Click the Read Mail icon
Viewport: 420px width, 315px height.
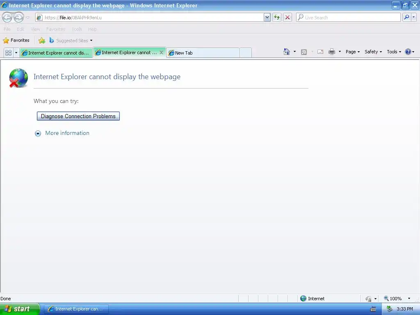point(320,52)
